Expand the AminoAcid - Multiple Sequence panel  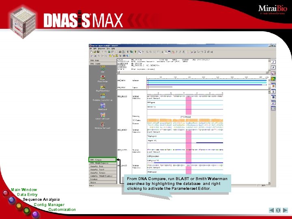(x=103, y=176)
